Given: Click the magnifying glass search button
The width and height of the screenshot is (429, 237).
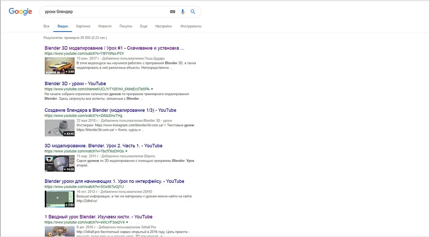Looking at the screenshot, I should (x=193, y=12).
